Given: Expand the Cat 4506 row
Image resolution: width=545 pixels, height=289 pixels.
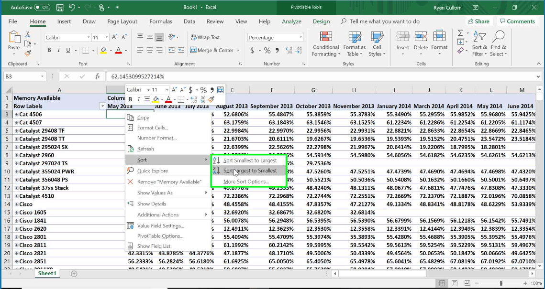Looking at the screenshot, I should coord(16,115).
